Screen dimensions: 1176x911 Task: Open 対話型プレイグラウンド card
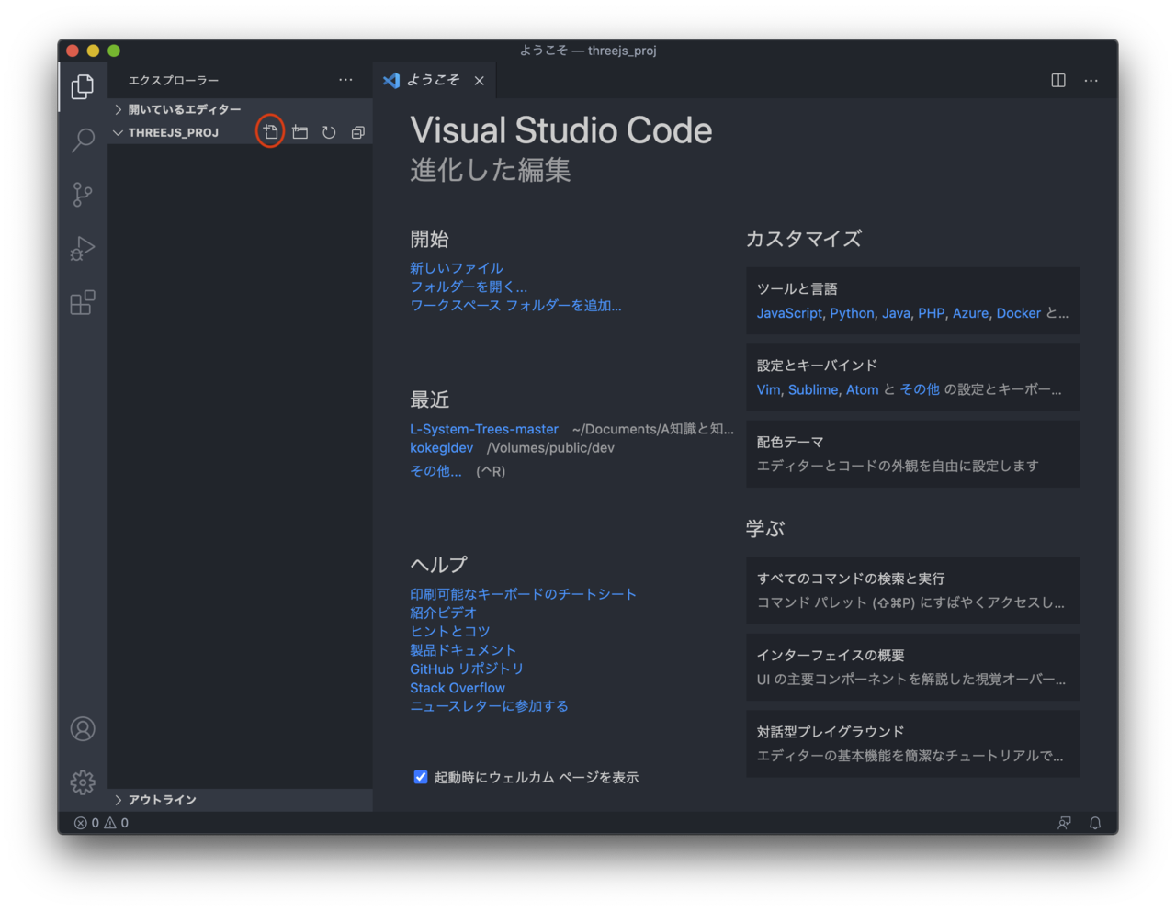[x=912, y=744]
